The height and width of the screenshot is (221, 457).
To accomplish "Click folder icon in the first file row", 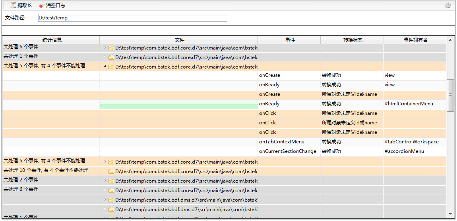I will coord(111,48).
